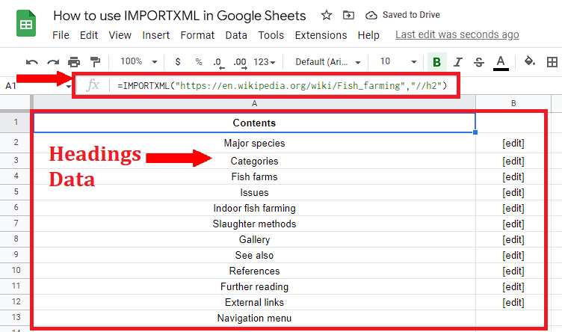Select the Fish farms cell
Screen dimensions: 562x332
click(254, 176)
